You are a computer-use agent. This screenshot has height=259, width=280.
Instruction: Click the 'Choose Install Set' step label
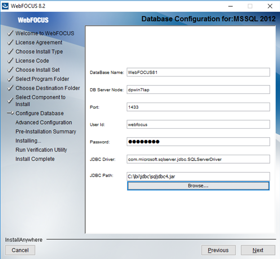(x=37, y=70)
